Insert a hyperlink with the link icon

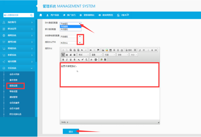pos(91,50)
